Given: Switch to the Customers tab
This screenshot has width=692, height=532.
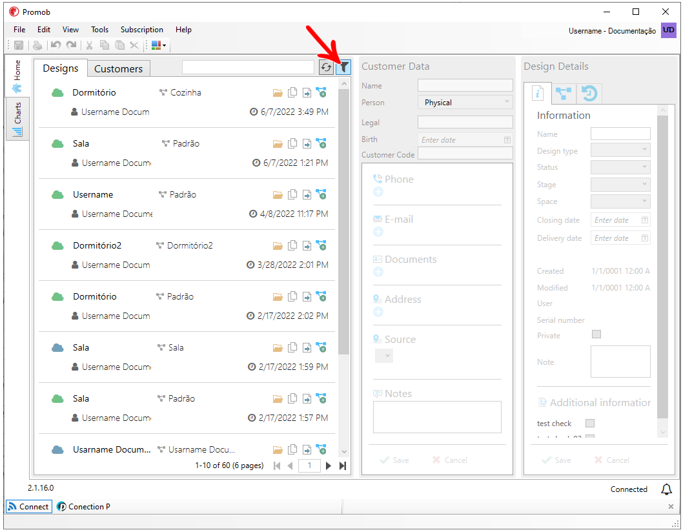Looking at the screenshot, I should point(118,69).
